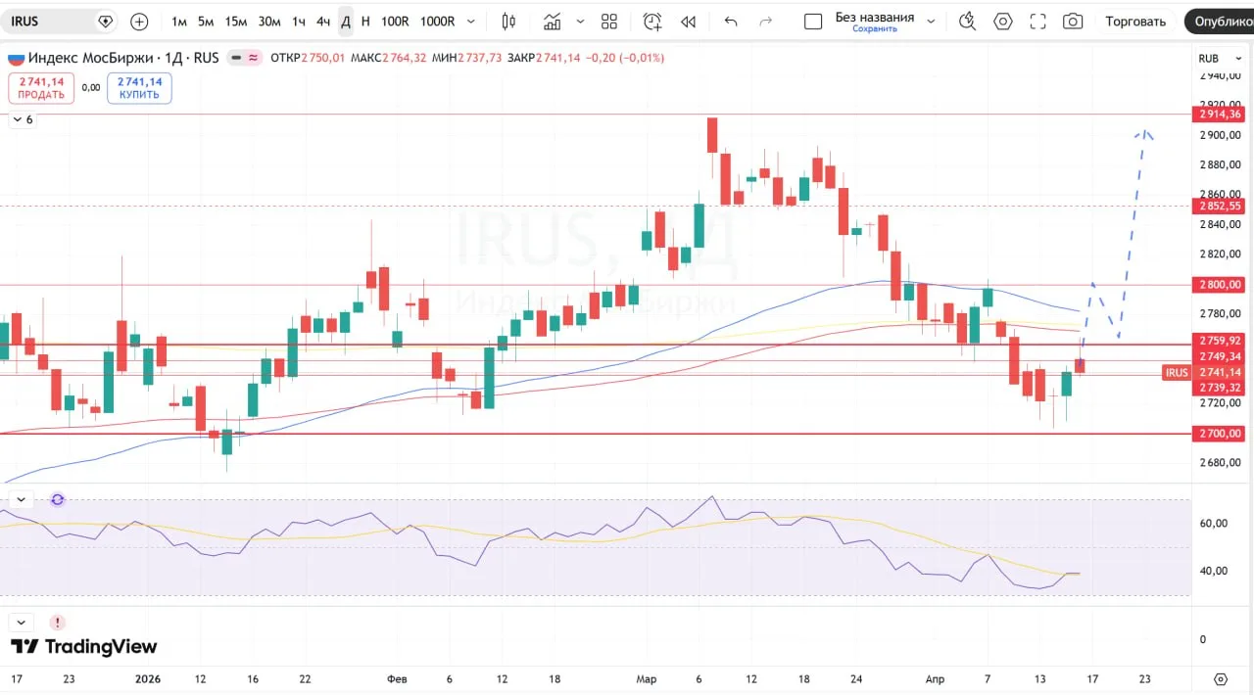
Task: Open the candlestick chart type selector
Action: [508, 21]
